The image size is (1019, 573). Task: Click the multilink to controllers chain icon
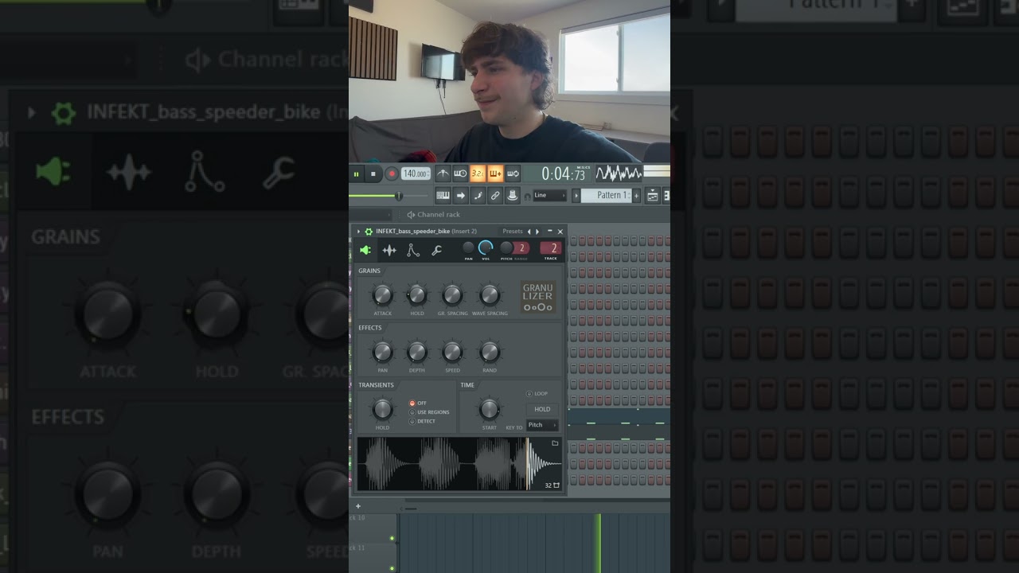(495, 195)
